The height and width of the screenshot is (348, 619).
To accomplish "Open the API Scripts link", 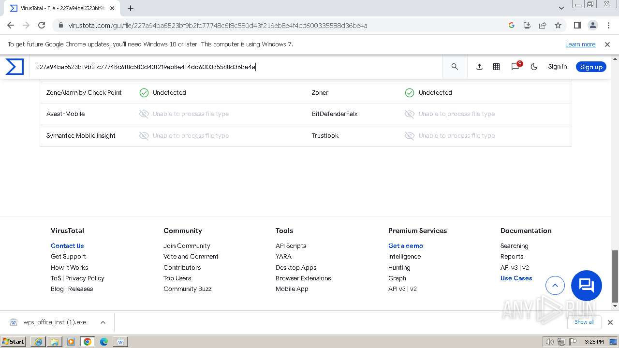I will click(291, 246).
